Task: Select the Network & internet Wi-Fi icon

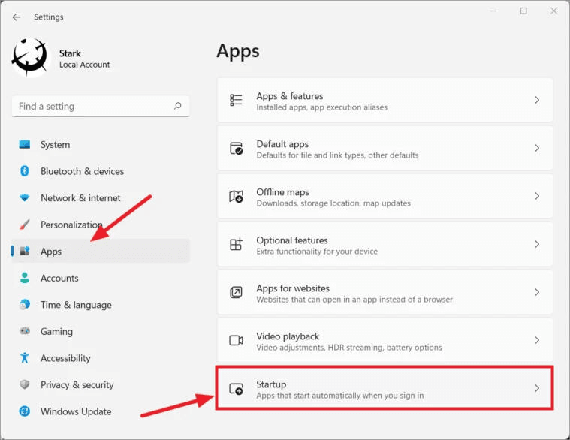Action: pos(25,198)
